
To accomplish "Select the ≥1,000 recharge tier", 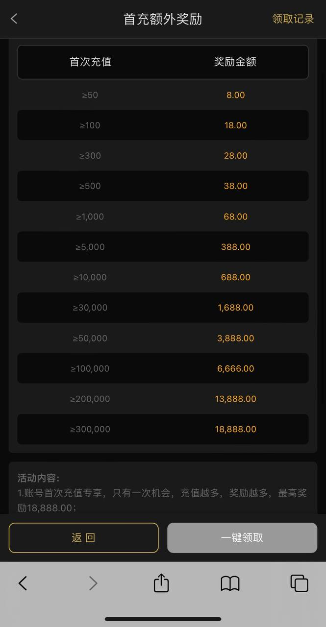I will [90, 217].
